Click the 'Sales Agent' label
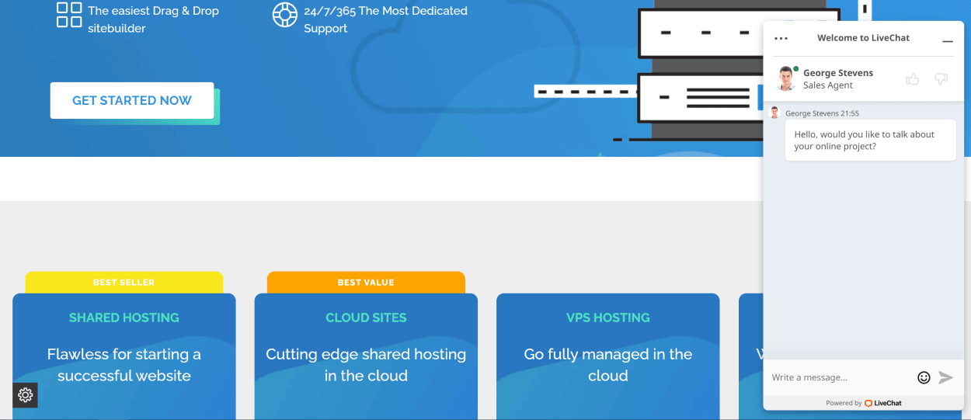The height and width of the screenshot is (420, 971). coord(828,85)
